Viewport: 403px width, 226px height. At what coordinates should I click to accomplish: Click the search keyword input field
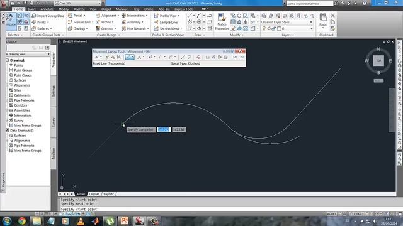(x=309, y=3)
